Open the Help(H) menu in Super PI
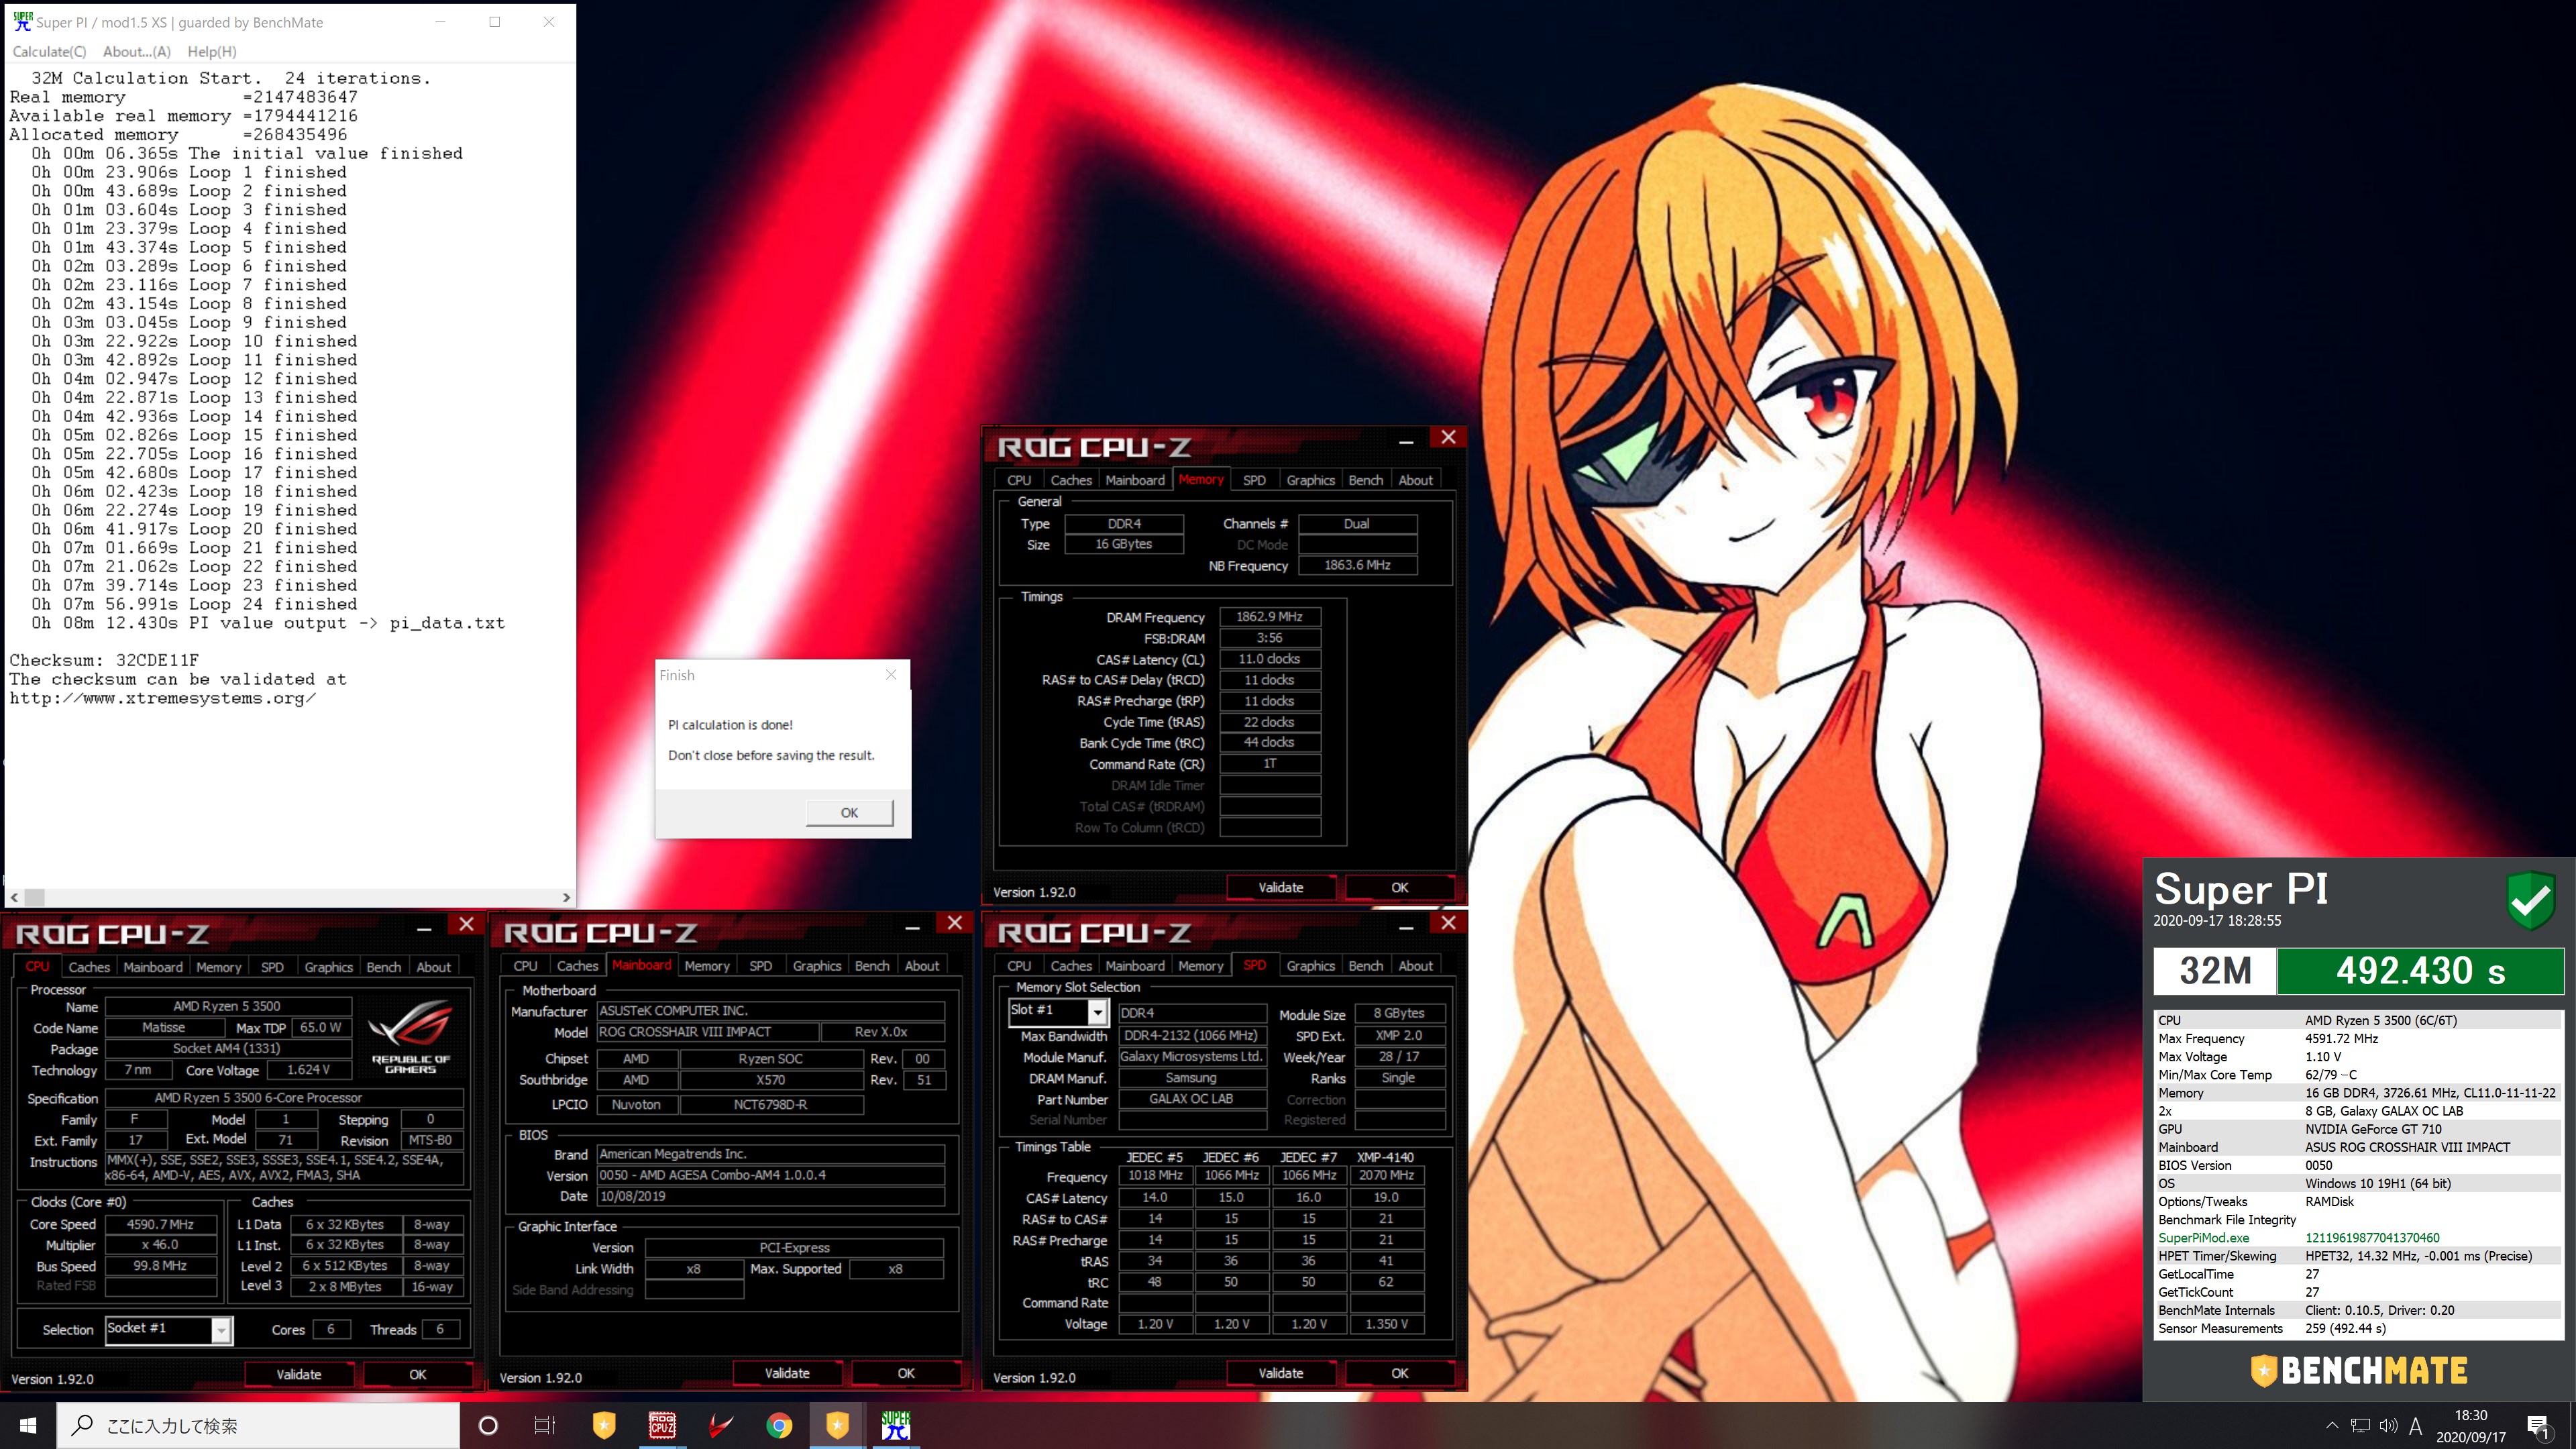 pyautogui.click(x=212, y=51)
